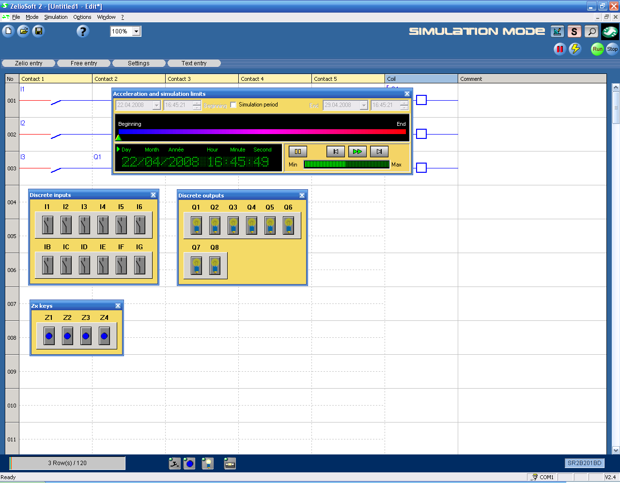
Task: Push the Z2 key button
Action: [67, 336]
